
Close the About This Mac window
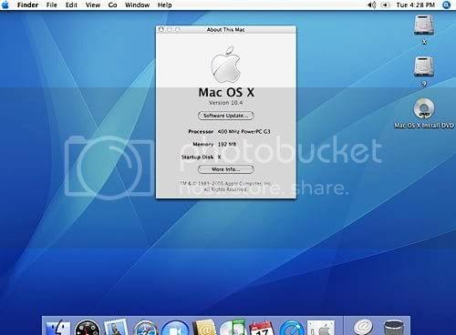pos(161,29)
